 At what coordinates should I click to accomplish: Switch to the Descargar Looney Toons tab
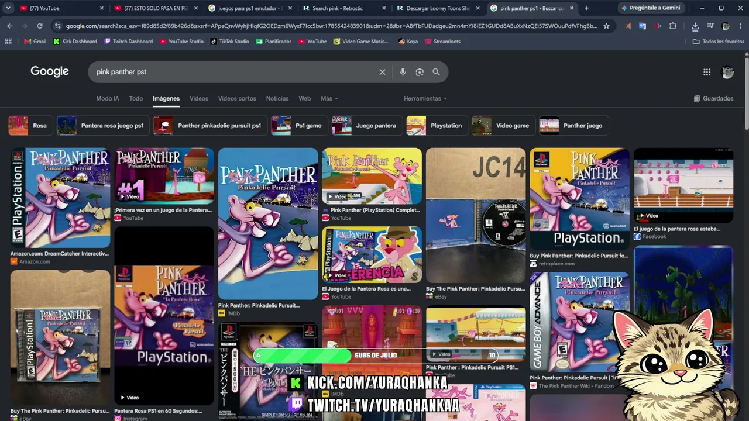(x=438, y=8)
